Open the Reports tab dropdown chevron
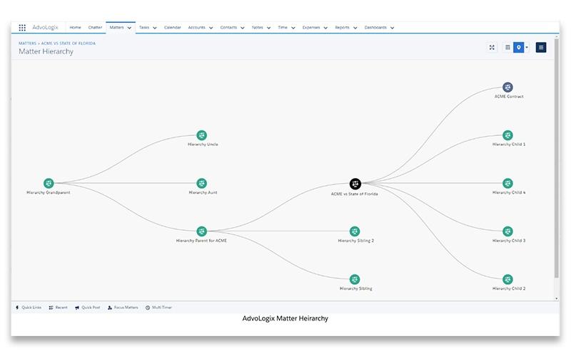The image size is (571, 356). pyautogui.click(x=355, y=28)
